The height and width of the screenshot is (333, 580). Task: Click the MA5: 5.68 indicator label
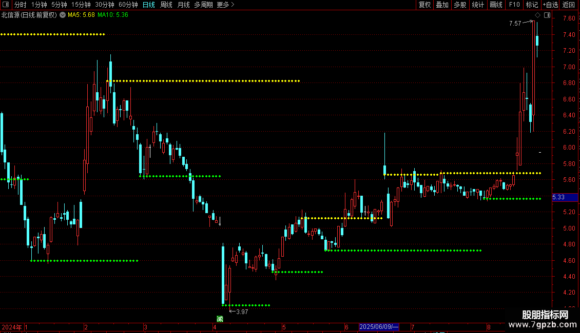tap(81, 15)
